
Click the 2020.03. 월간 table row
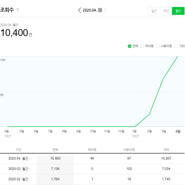[92, 169]
